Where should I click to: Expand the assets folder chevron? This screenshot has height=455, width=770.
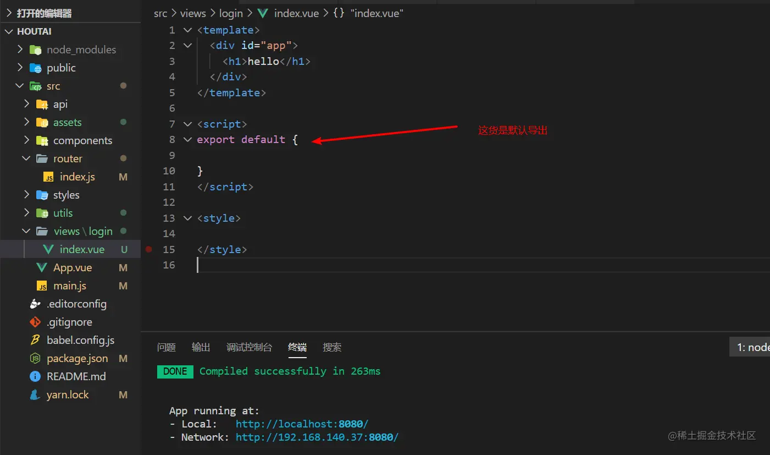click(x=26, y=123)
